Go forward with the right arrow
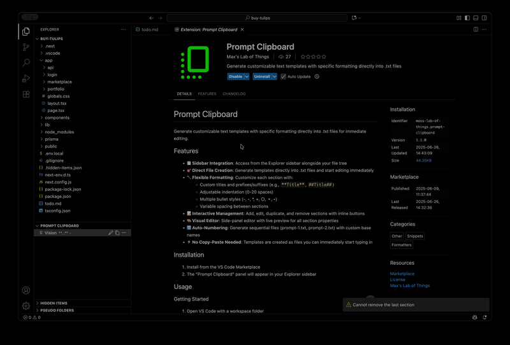 160,18
